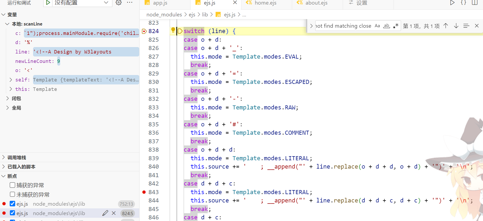Click the 752:13 breakpoint location badge
Image resolution: width=483 pixels, height=221 pixels.
pyautogui.click(x=126, y=204)
